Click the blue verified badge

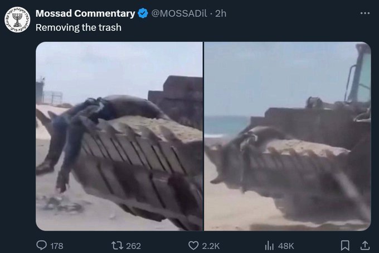pos(143,13)
